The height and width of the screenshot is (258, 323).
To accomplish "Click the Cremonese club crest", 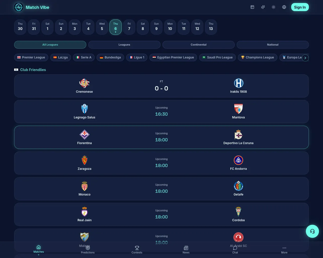I will [84, 83].
